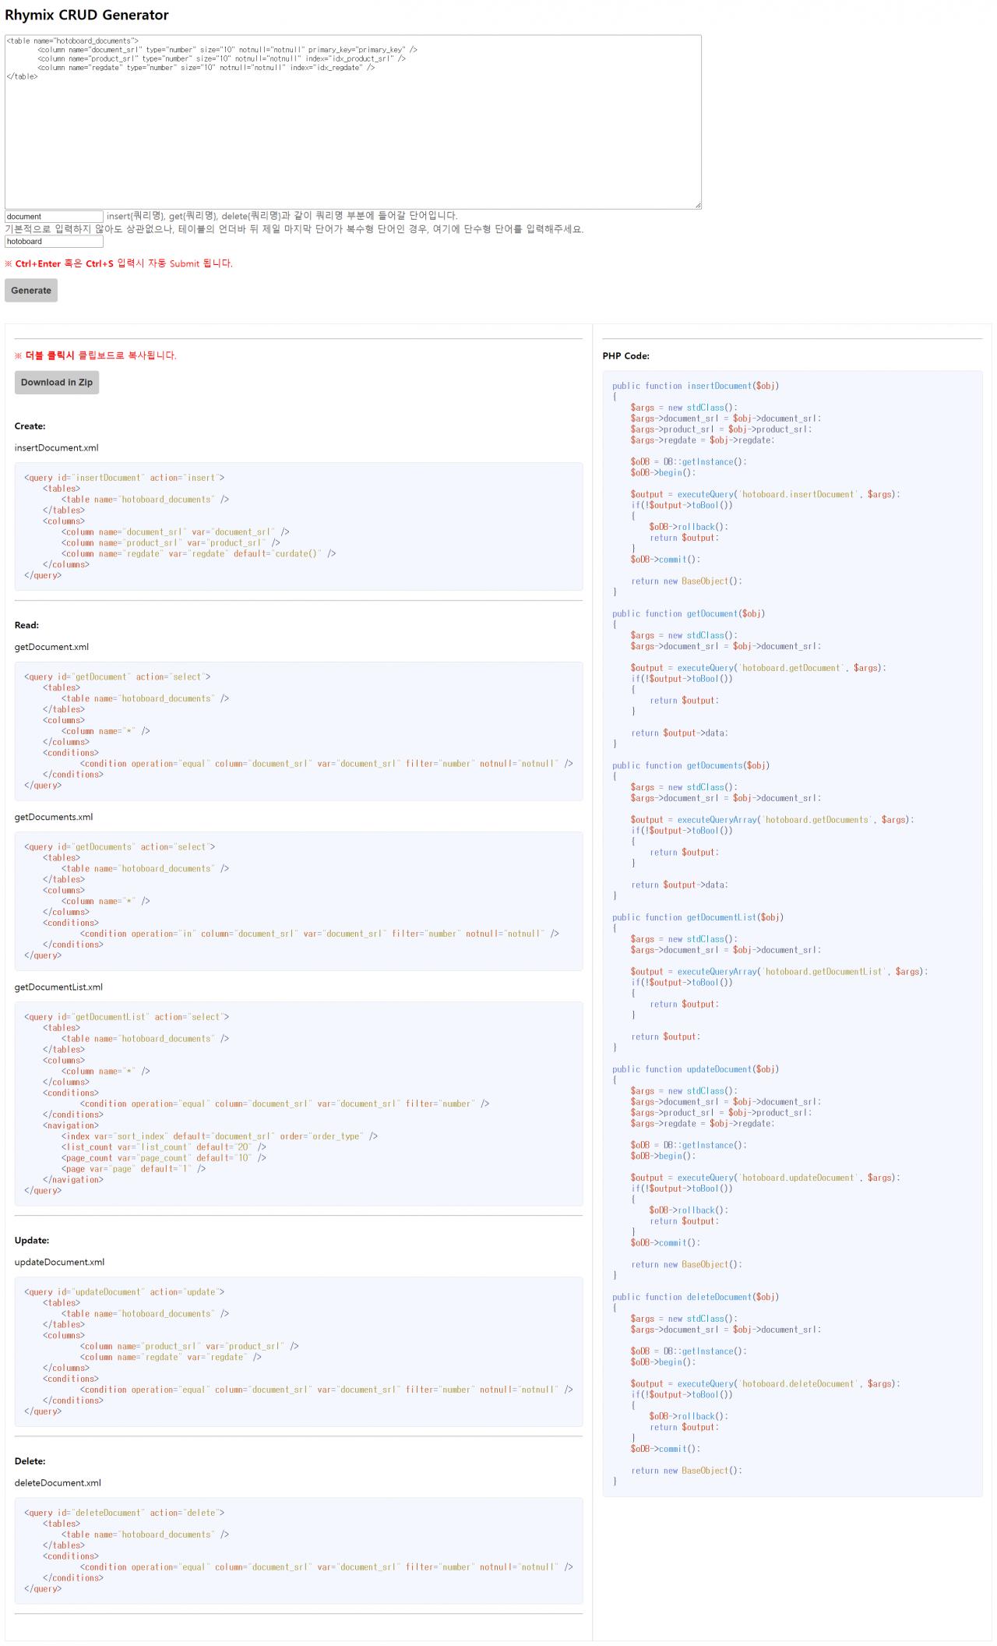Click 'public function getDocuments($obj)' line
The image size is (997, 1646).
(x=691, y=765)
